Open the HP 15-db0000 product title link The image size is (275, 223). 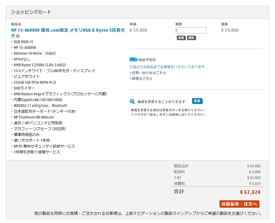pos(68,33)
